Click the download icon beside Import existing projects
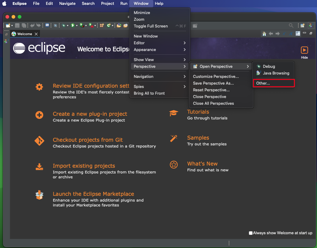 point(39,167)
